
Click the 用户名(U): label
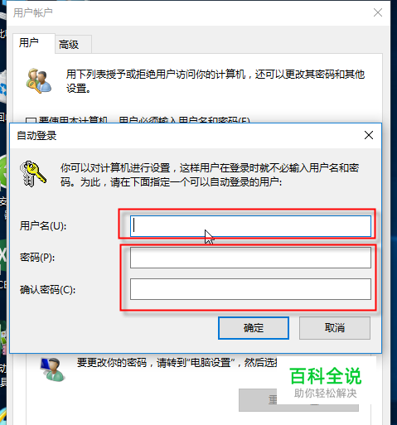[43, 226]
